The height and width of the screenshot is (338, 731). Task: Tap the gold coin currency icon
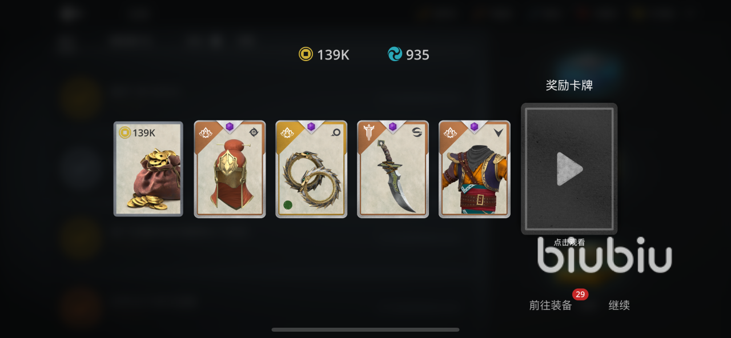point(306,54)
